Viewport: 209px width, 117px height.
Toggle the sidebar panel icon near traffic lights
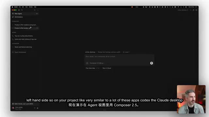[x=19, y=10]
